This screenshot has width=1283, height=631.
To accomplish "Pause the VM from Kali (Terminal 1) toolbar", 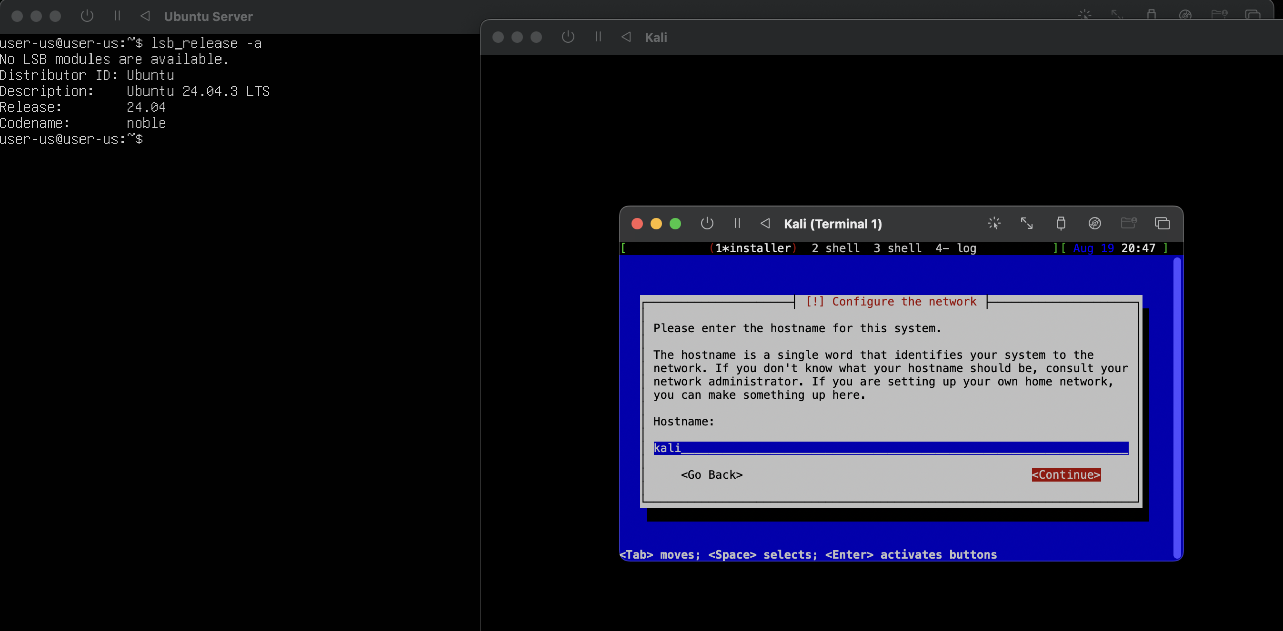I will pos(737,224).
